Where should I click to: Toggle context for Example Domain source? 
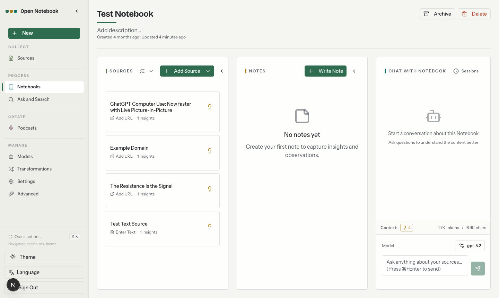pyautogui.click(x=210, y=151)
